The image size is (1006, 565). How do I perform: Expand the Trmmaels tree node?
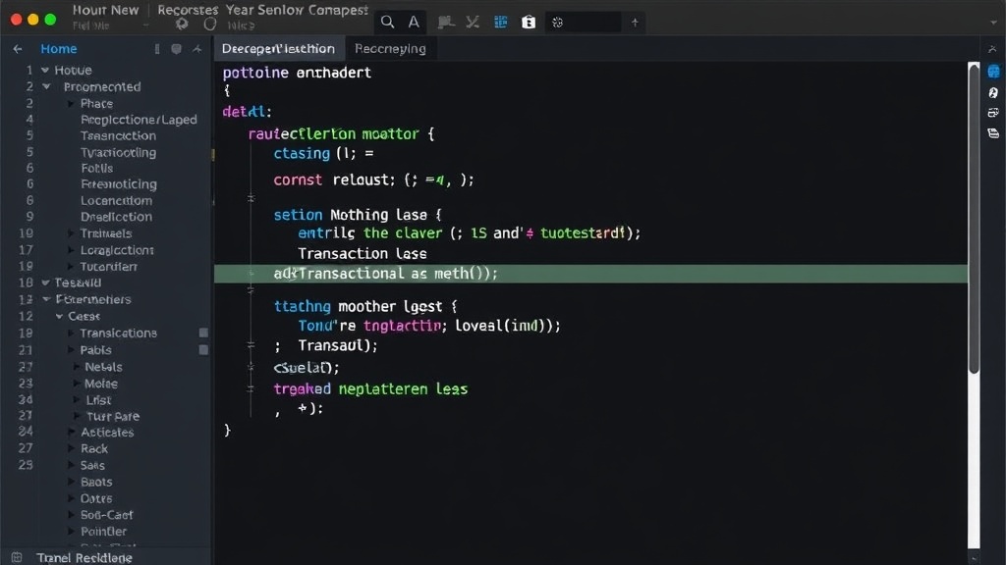tap(71, 233)
